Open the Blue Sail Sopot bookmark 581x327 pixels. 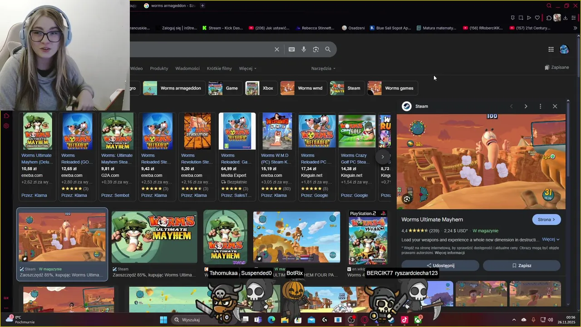pyautogui.click(x=390, y=28)
